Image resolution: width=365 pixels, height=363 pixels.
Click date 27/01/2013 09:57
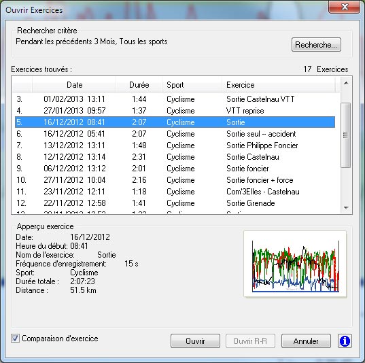(x=75, y=111)
